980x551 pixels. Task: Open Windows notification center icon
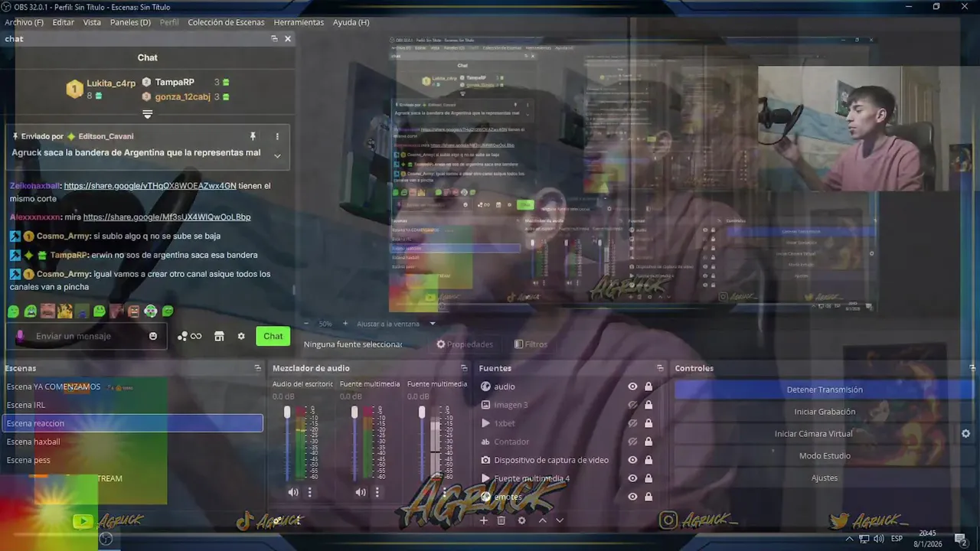(x=959, y=539)
